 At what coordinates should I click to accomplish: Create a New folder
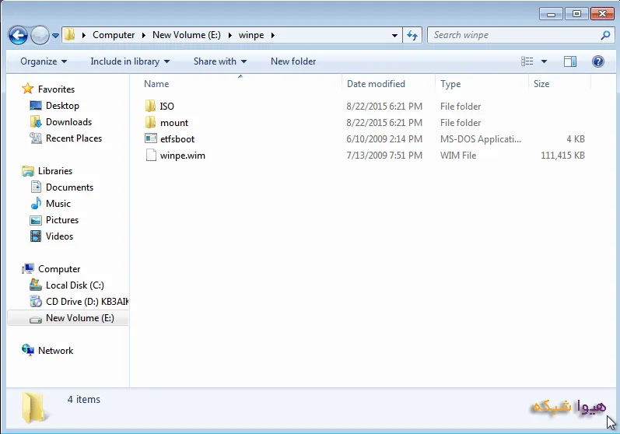pyautogui.click(x=293, y=61)
